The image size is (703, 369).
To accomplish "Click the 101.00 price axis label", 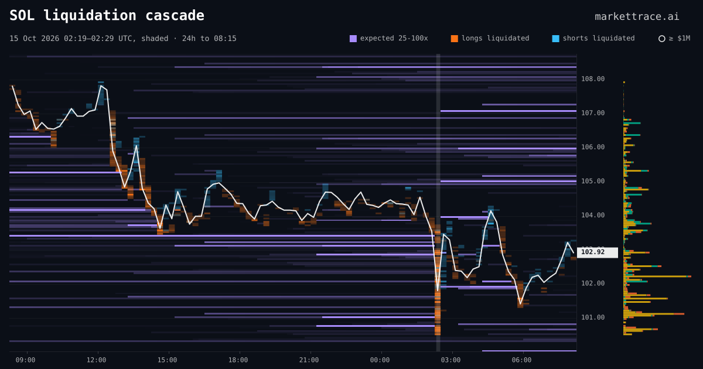I will [593, 317].
